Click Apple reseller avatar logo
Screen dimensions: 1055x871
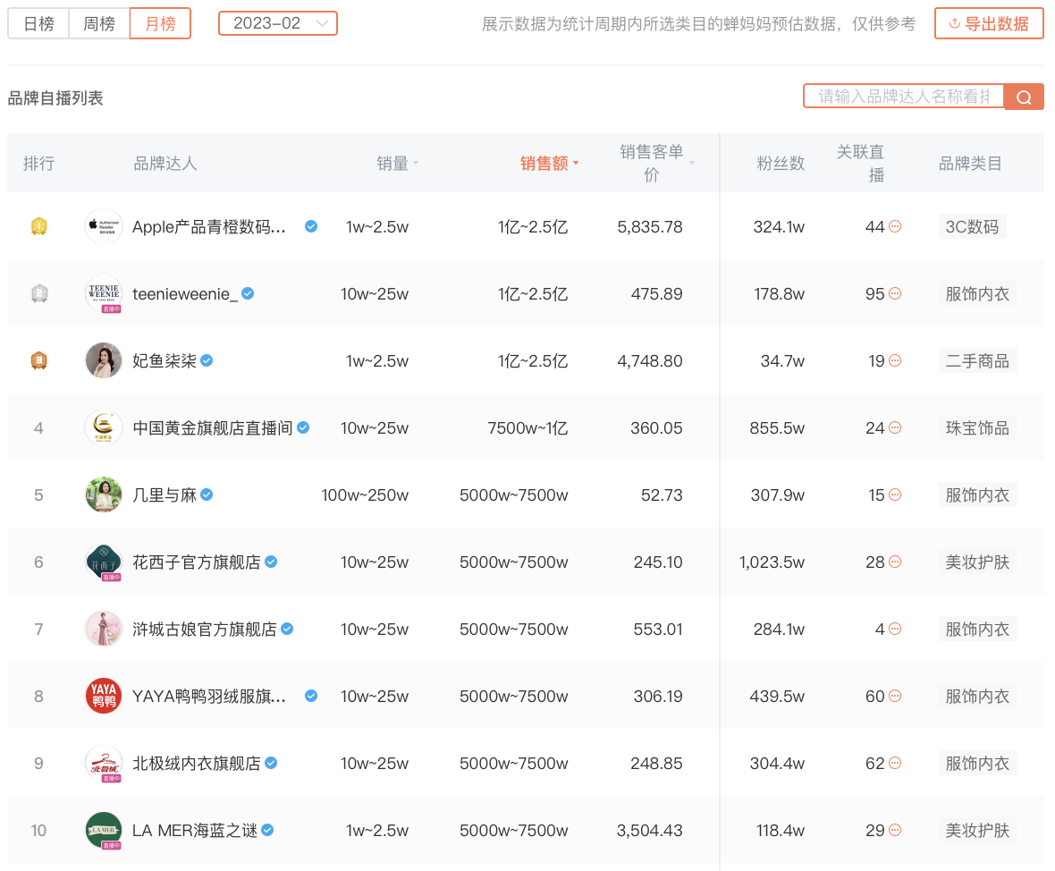click(x=104, y=226)
